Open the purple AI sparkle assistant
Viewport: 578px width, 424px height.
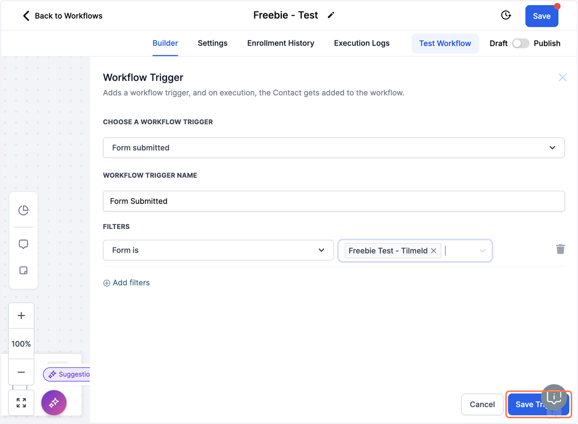(x=54, y=403)
